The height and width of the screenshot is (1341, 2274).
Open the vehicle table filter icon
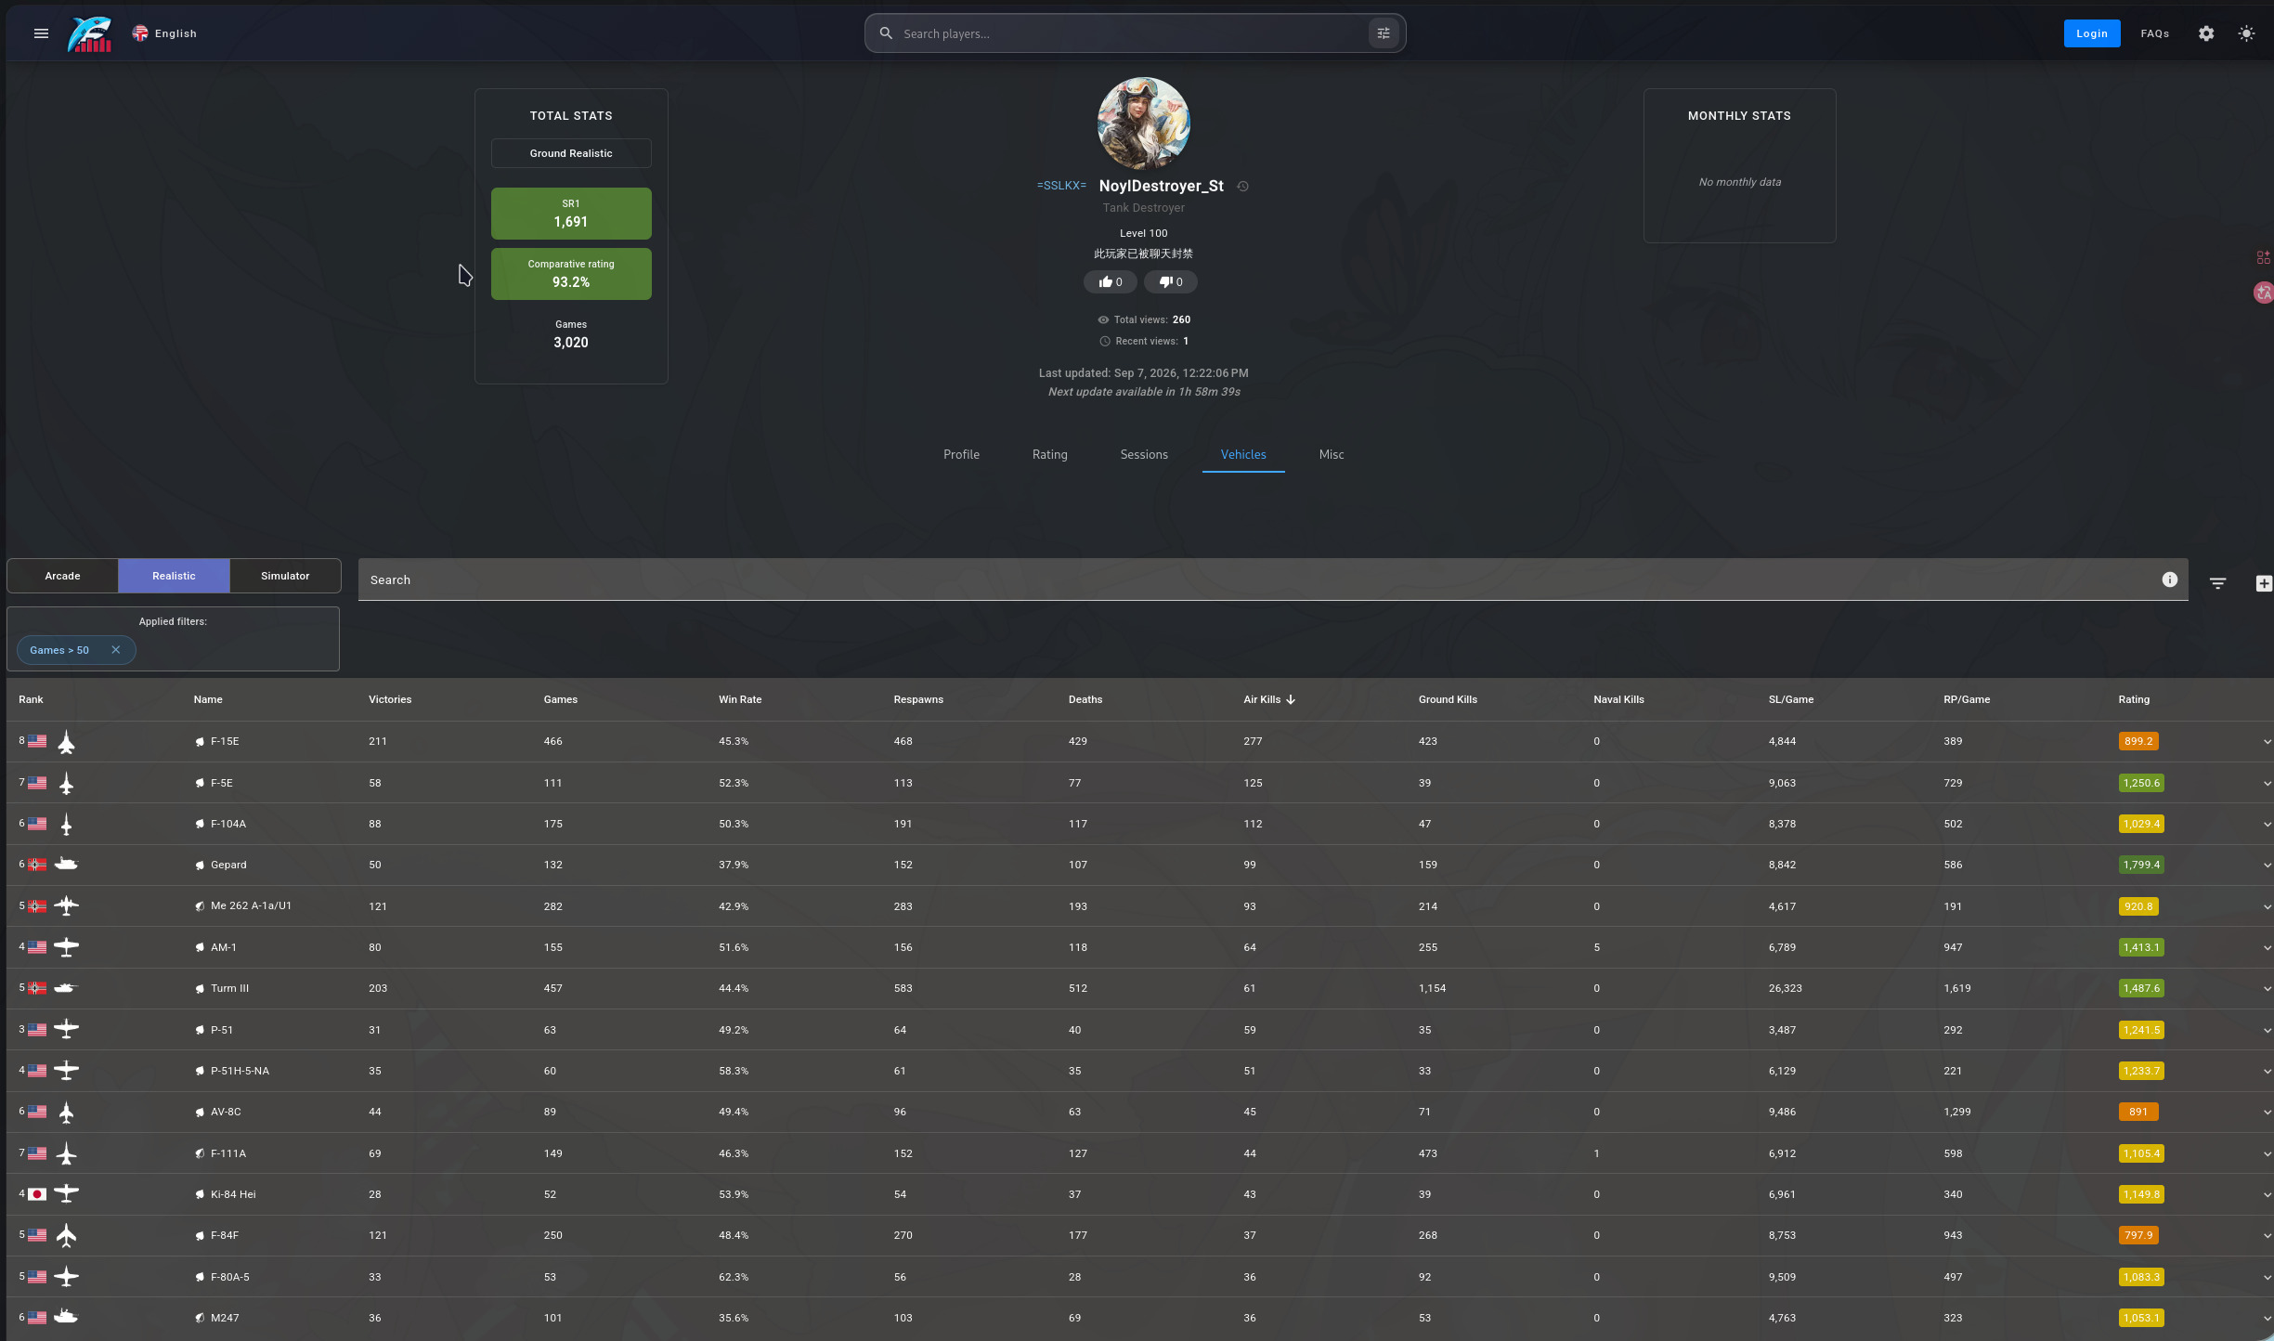(x=2217, y=583)
